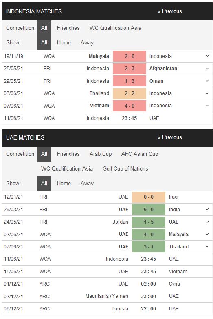The image size is (213, 319).
Task: Expand the UAE 6-0 India match details
Action: click(207, 209)
